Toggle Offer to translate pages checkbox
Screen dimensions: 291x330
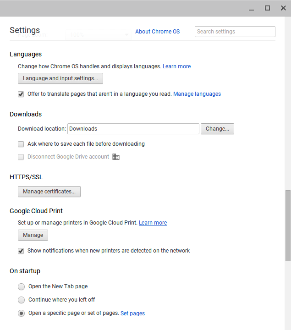21,94
